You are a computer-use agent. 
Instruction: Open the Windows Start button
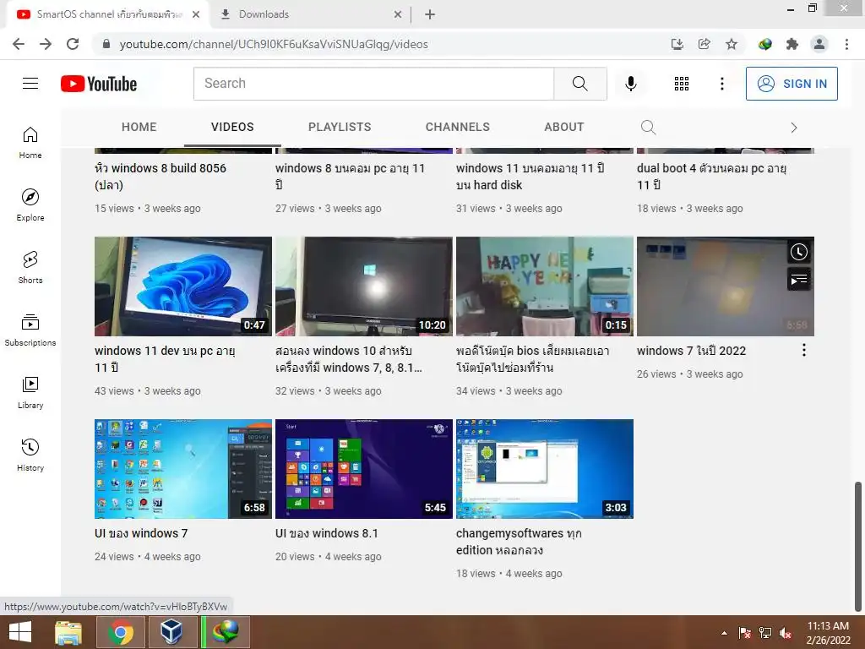[20, 632]
